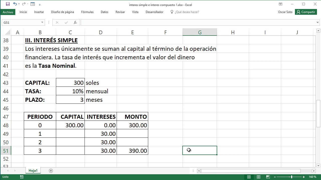Screen dimensions: 321x180
Task: Add a new sheet with plus icon
Action: 51,170
